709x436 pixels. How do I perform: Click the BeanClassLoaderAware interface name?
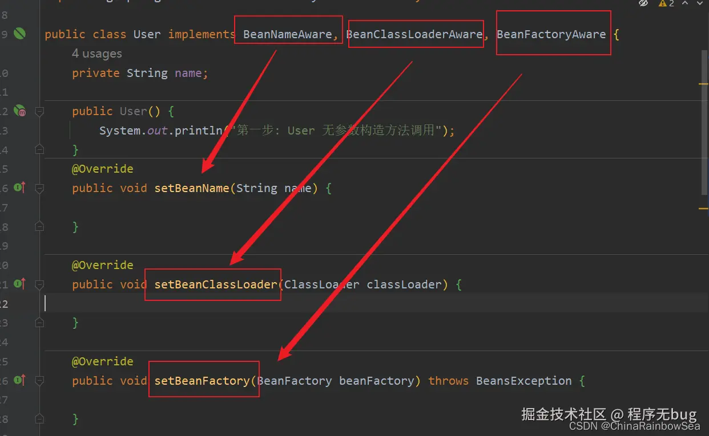coord(414,34)
